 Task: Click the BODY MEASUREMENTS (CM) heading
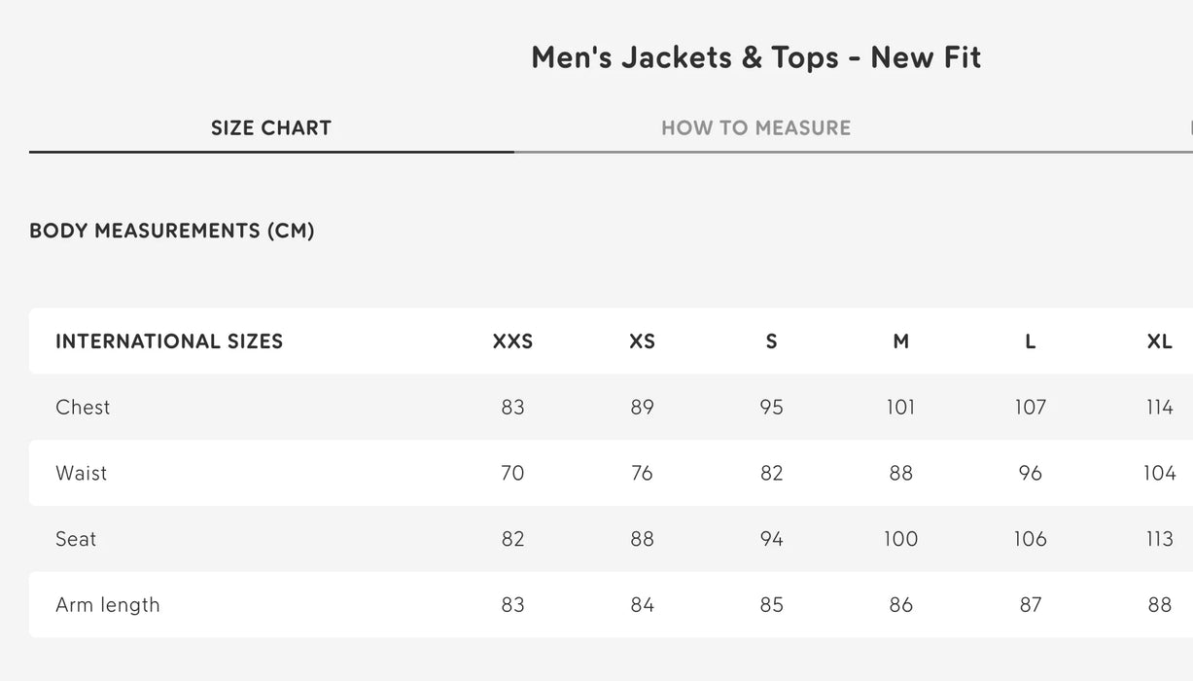171,231
